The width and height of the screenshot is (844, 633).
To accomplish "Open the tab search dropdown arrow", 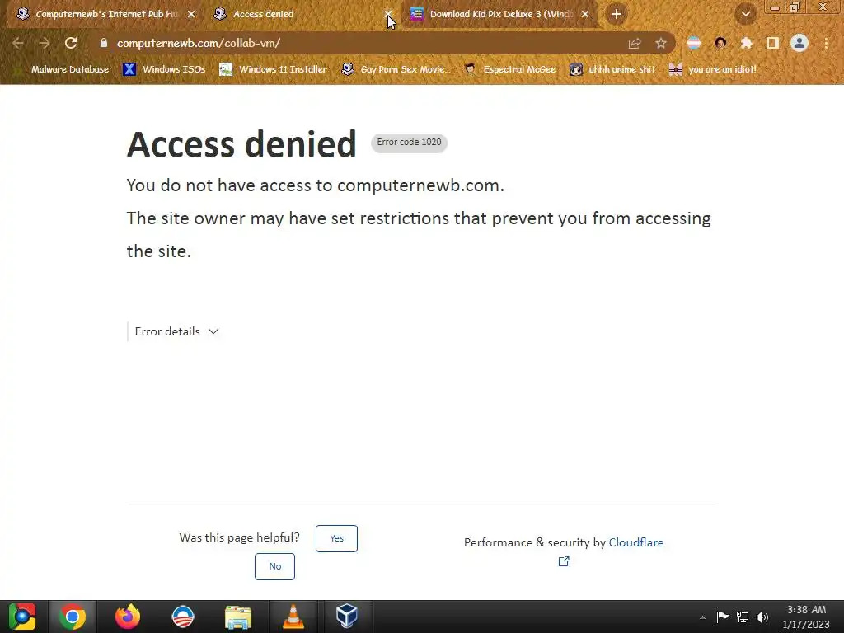I will coord(745,14).
